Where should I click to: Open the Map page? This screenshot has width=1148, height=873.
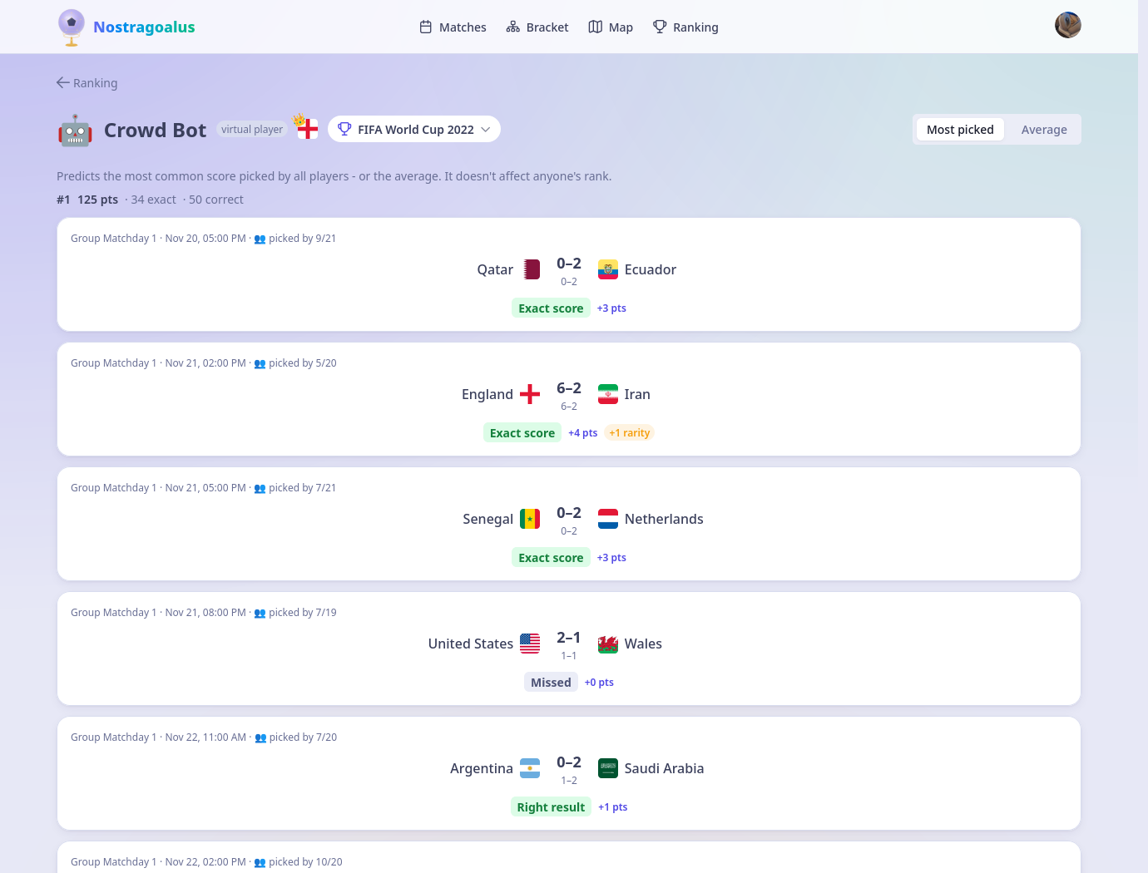(x=611, y=27)
